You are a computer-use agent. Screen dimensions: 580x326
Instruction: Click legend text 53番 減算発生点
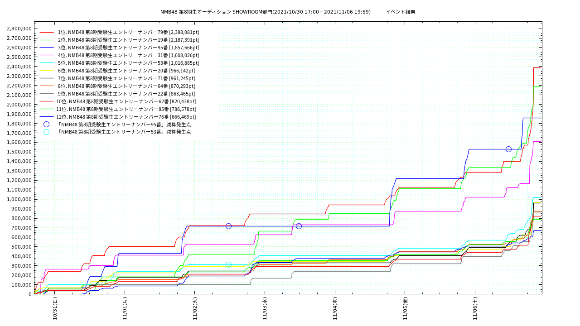124,132
